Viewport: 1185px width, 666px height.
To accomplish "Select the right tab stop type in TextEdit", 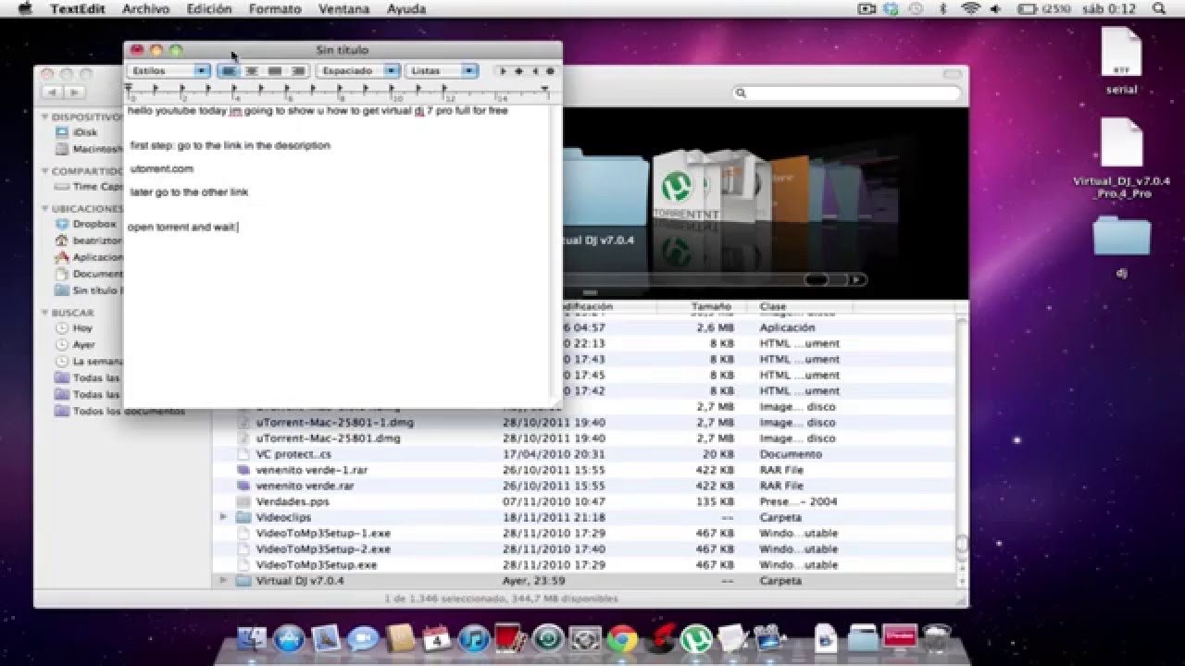I will (535, 71).
